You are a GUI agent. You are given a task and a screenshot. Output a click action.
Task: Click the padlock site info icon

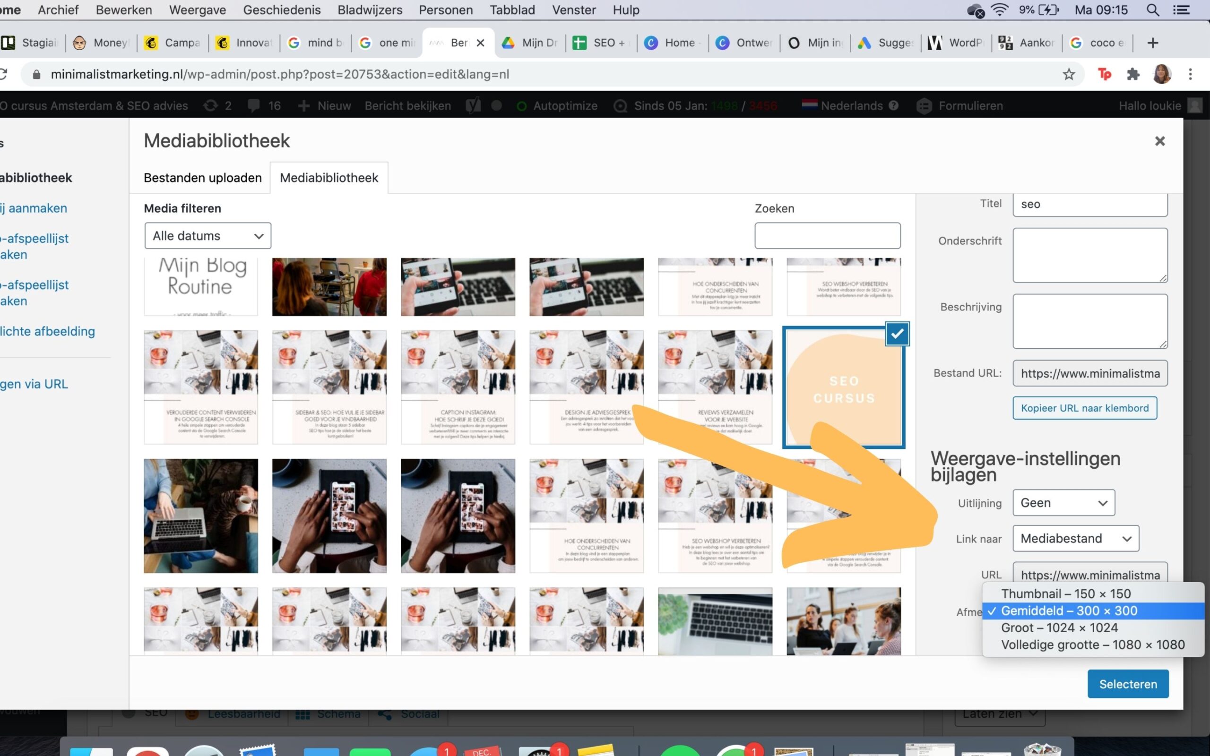tap(36, 75)
